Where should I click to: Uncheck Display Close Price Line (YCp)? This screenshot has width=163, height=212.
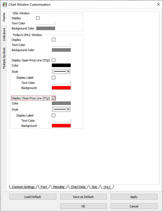[53, 98]
